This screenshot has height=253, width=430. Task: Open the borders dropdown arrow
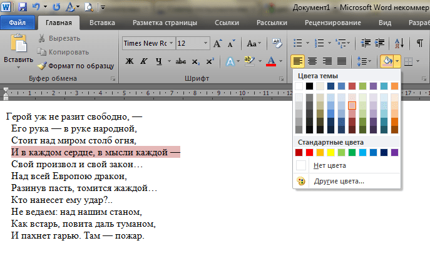coord(418,61)
